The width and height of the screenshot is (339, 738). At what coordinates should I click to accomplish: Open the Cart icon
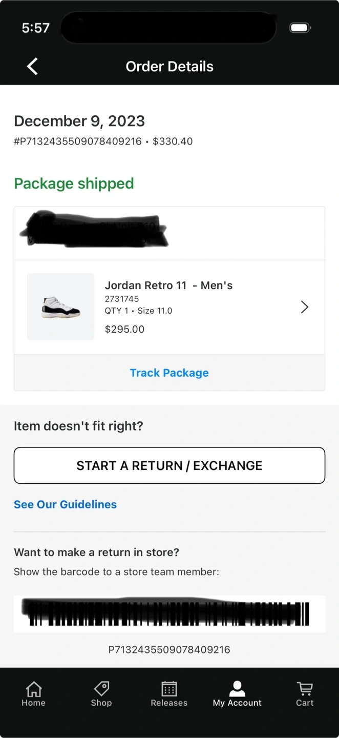pyautogui.click(x=305, y=689)
